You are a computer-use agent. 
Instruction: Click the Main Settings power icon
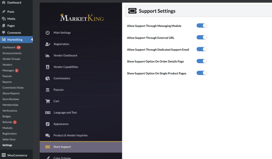(48, 33)
